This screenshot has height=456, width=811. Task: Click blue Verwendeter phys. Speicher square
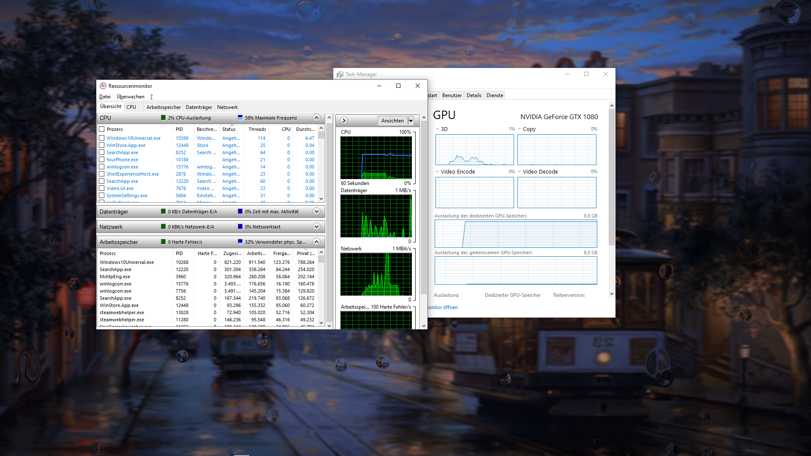[x=240, y=242]
